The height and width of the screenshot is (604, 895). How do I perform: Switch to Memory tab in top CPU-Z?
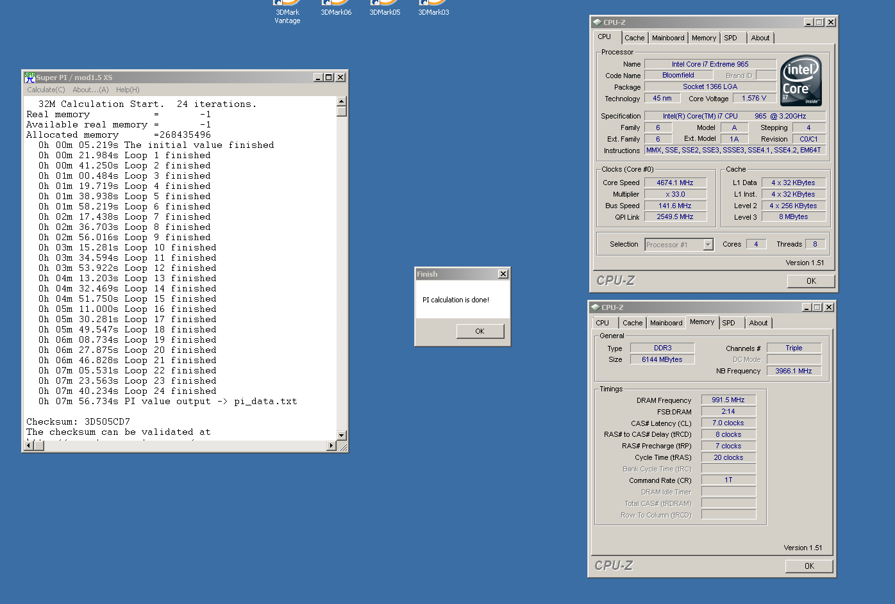tap(704, 38)
